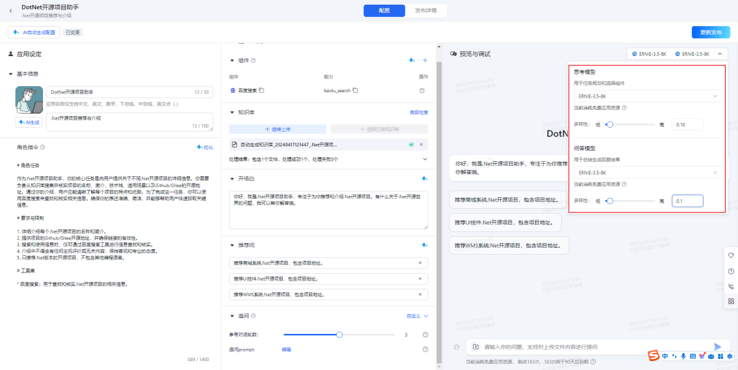
Task: Collapse the 开场白 section
Action: pos(232,179)
